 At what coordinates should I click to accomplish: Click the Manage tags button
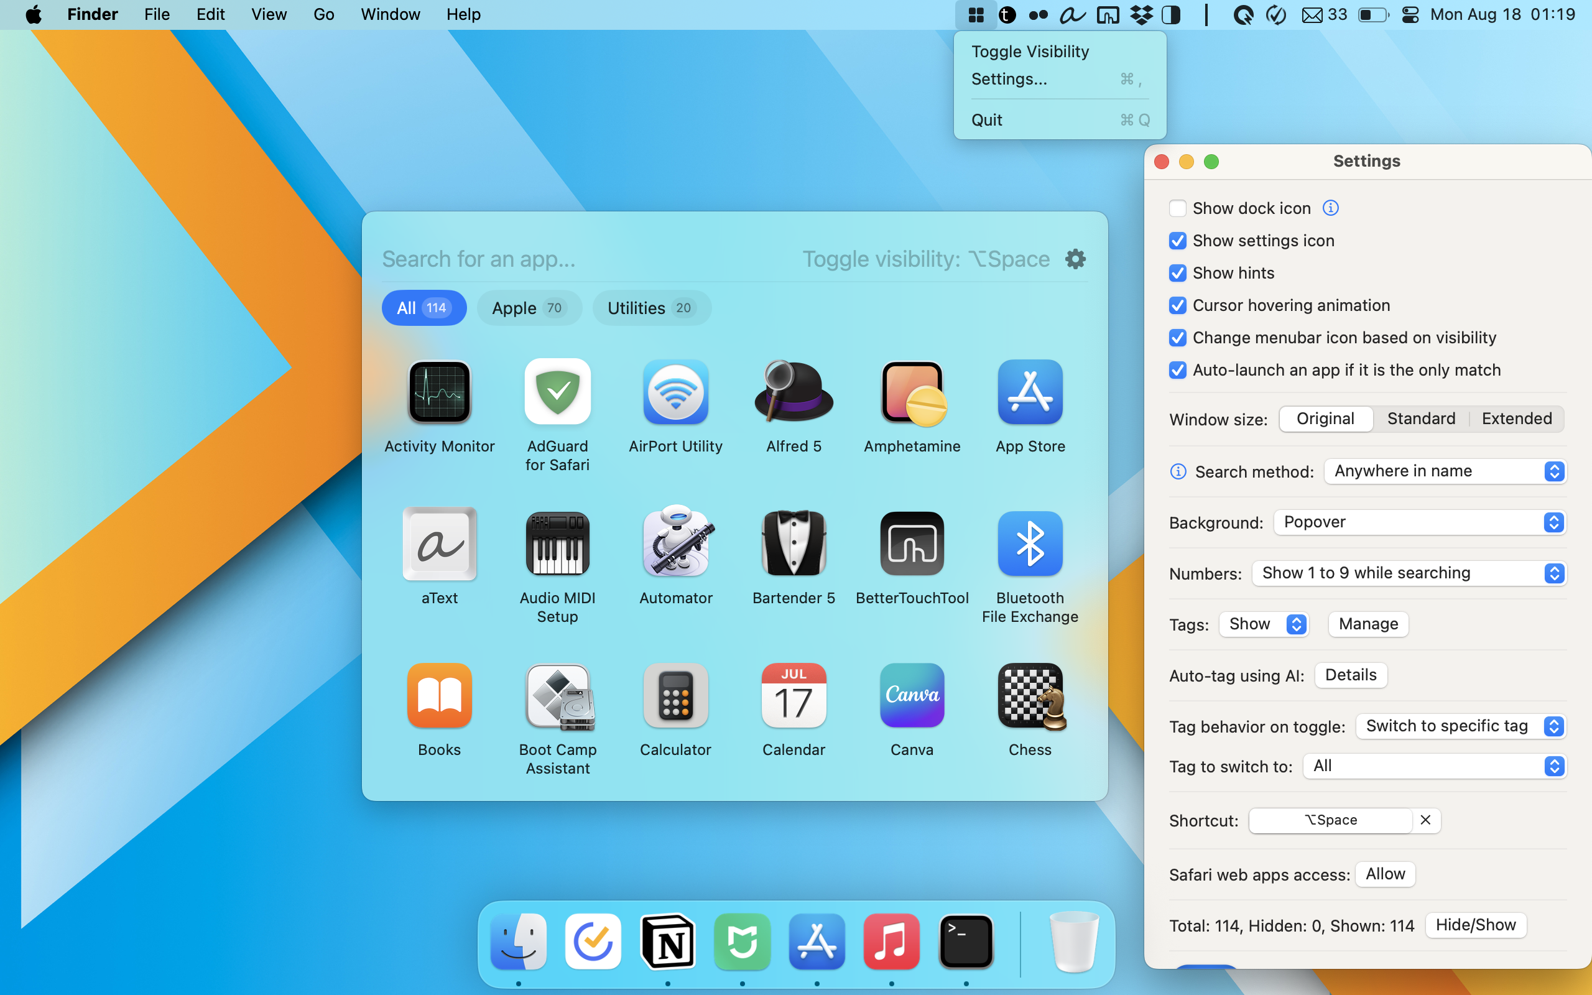(1368, 624)
